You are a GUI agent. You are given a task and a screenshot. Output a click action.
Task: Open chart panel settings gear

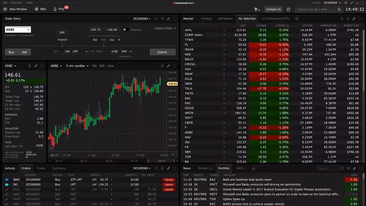pos(162,66)
